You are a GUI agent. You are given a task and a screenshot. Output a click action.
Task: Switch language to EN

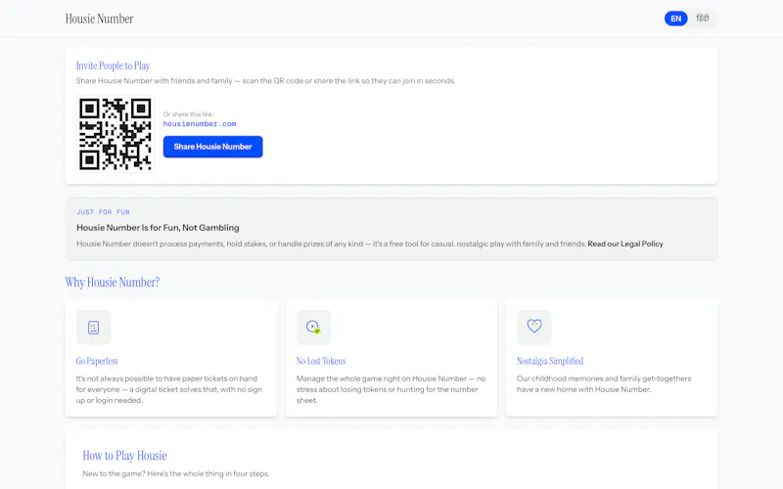675,19
